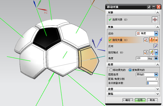Viewport: 163px width, 106px height.
Task: Click the inferred vector icon
Action: pos(152,40)
